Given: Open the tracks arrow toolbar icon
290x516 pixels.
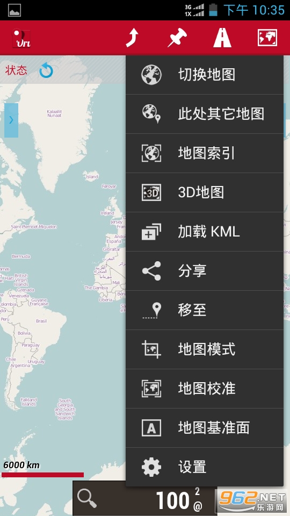Looking at the screenshot, I should pos(132,38).
